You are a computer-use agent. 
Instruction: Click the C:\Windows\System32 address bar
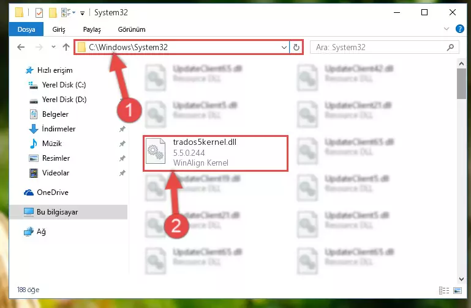(182, 47)
